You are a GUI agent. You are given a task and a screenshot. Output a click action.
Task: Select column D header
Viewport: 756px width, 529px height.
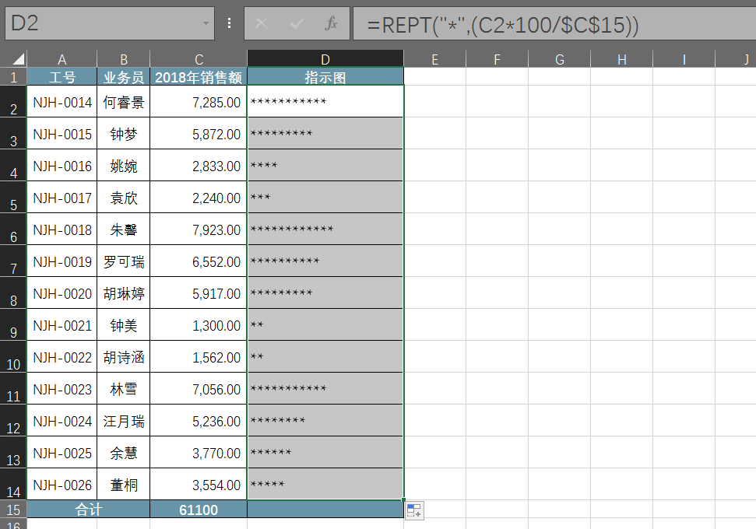pyautogui.click(x=325, y=59)
